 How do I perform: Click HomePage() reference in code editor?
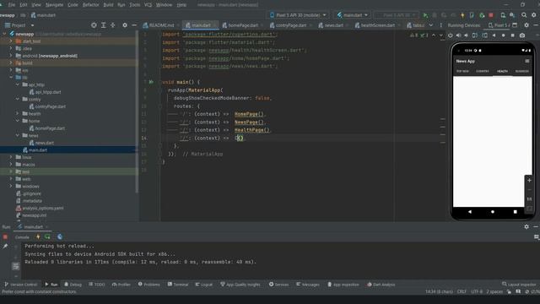250,114
